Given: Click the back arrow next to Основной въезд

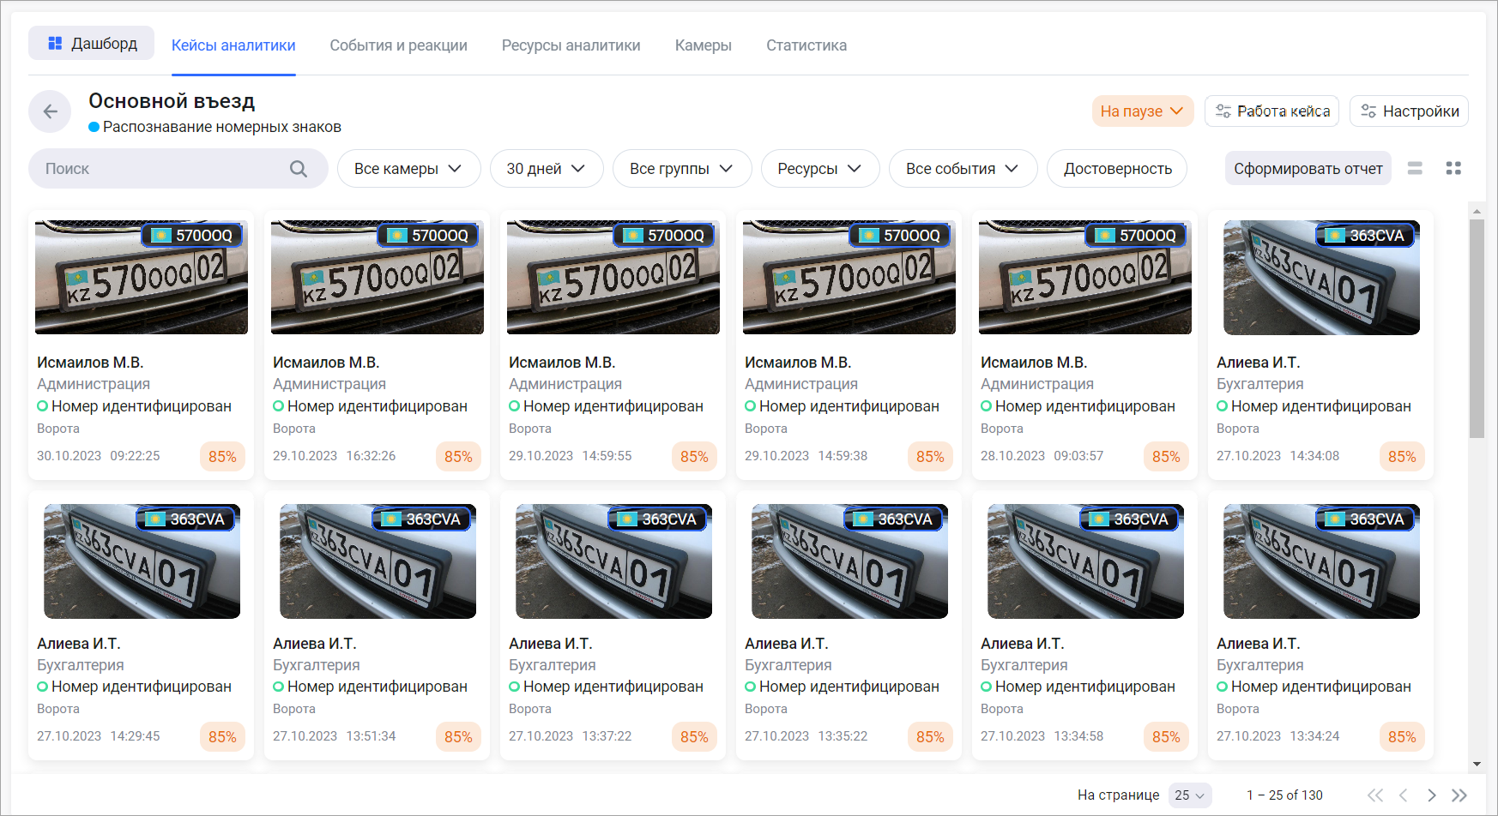Looking at the screenshot, I should click(x=50, y=111).
